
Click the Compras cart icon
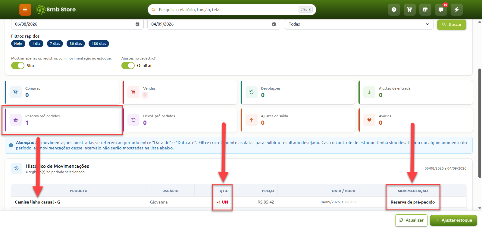pyautogui.click(x=16, y=92)
